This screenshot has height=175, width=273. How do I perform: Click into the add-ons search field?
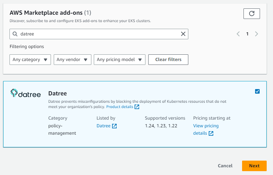click(x=99, y=34)
